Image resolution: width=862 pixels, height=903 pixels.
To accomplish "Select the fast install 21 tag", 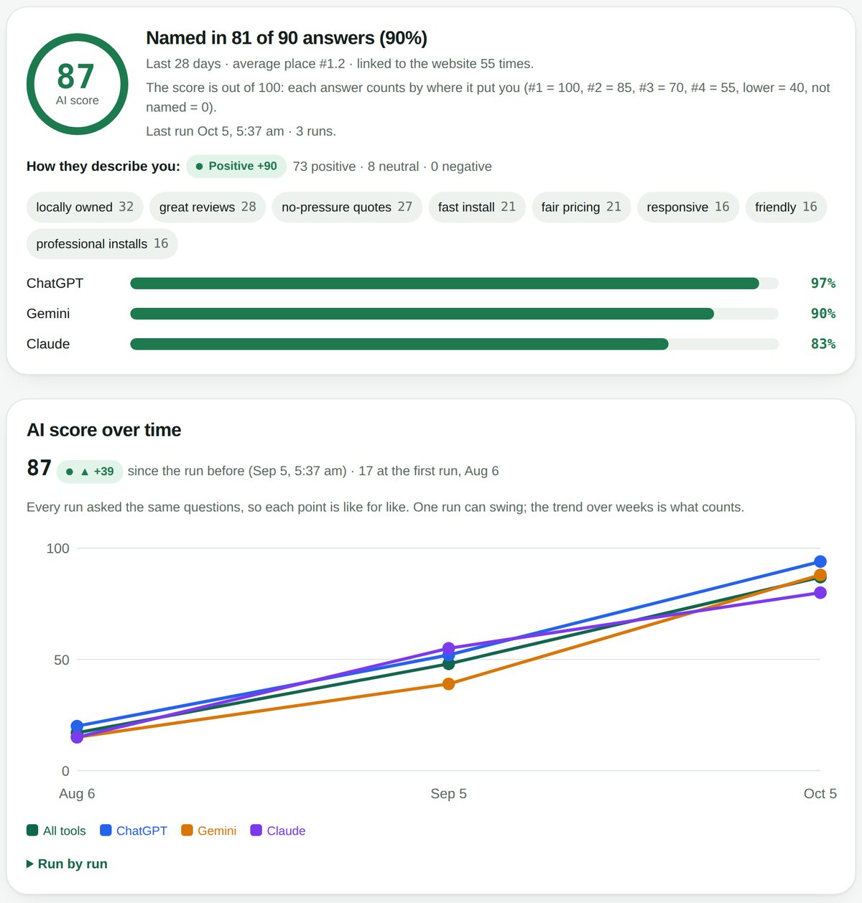I will pos(477,207).
